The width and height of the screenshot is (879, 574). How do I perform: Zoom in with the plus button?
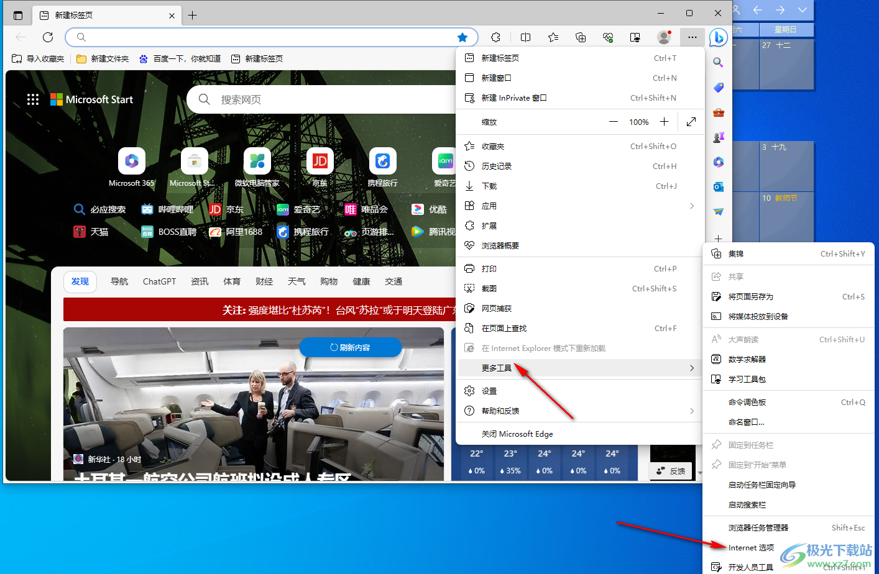pyautogui.click(x=664, y=122)
